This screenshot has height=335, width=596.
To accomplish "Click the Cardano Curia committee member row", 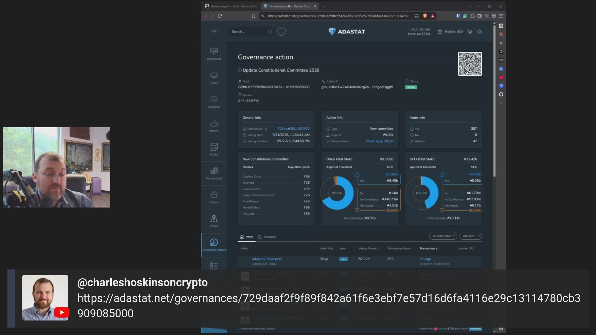I will [x=276, y=176].
